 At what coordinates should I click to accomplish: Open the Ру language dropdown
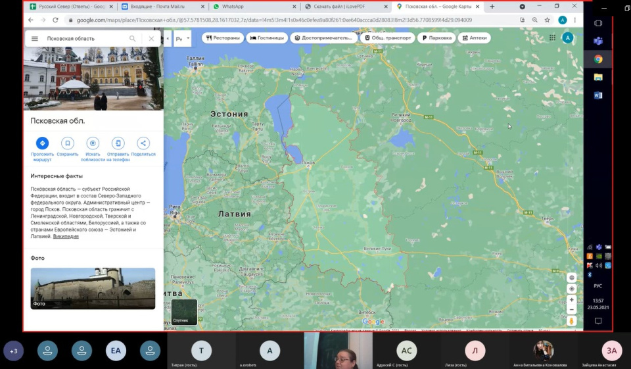(182, 39)
